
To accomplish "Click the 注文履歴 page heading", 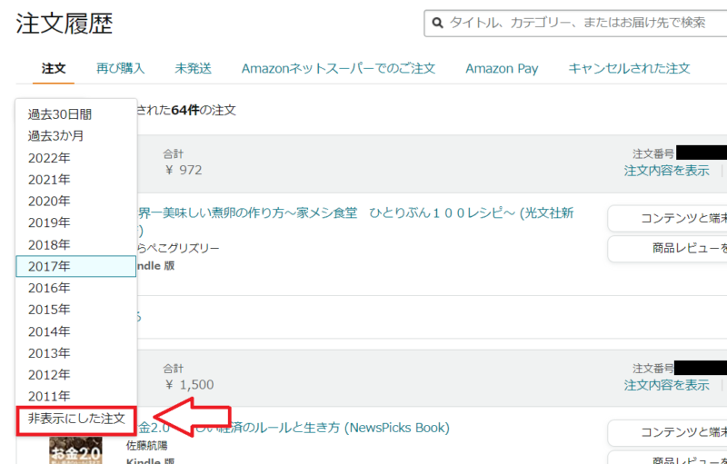I will point(64,23).
